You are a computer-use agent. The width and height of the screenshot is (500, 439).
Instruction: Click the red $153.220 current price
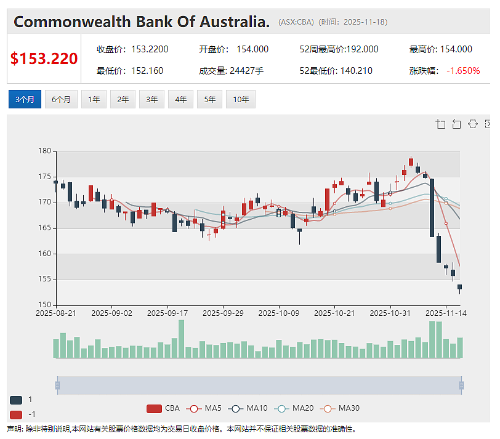tap(44, 58)
